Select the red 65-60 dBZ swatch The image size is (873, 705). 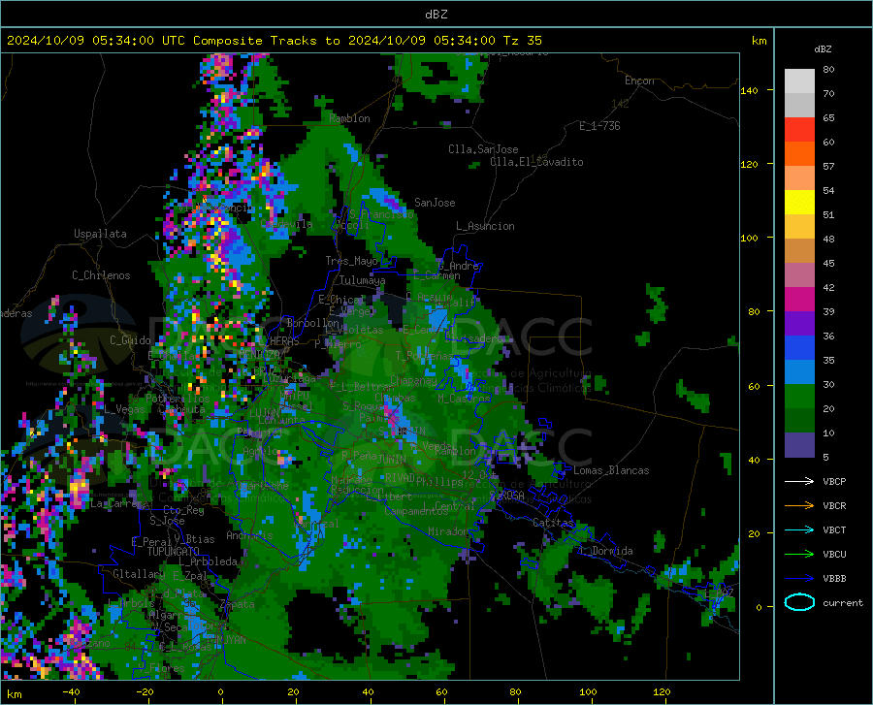pos(799,130)
